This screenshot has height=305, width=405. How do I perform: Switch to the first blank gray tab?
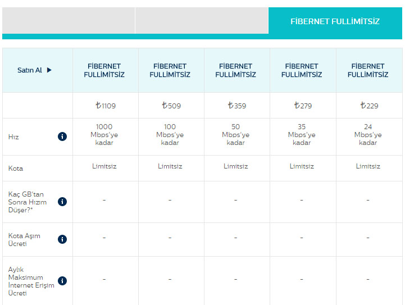point(69,21)
